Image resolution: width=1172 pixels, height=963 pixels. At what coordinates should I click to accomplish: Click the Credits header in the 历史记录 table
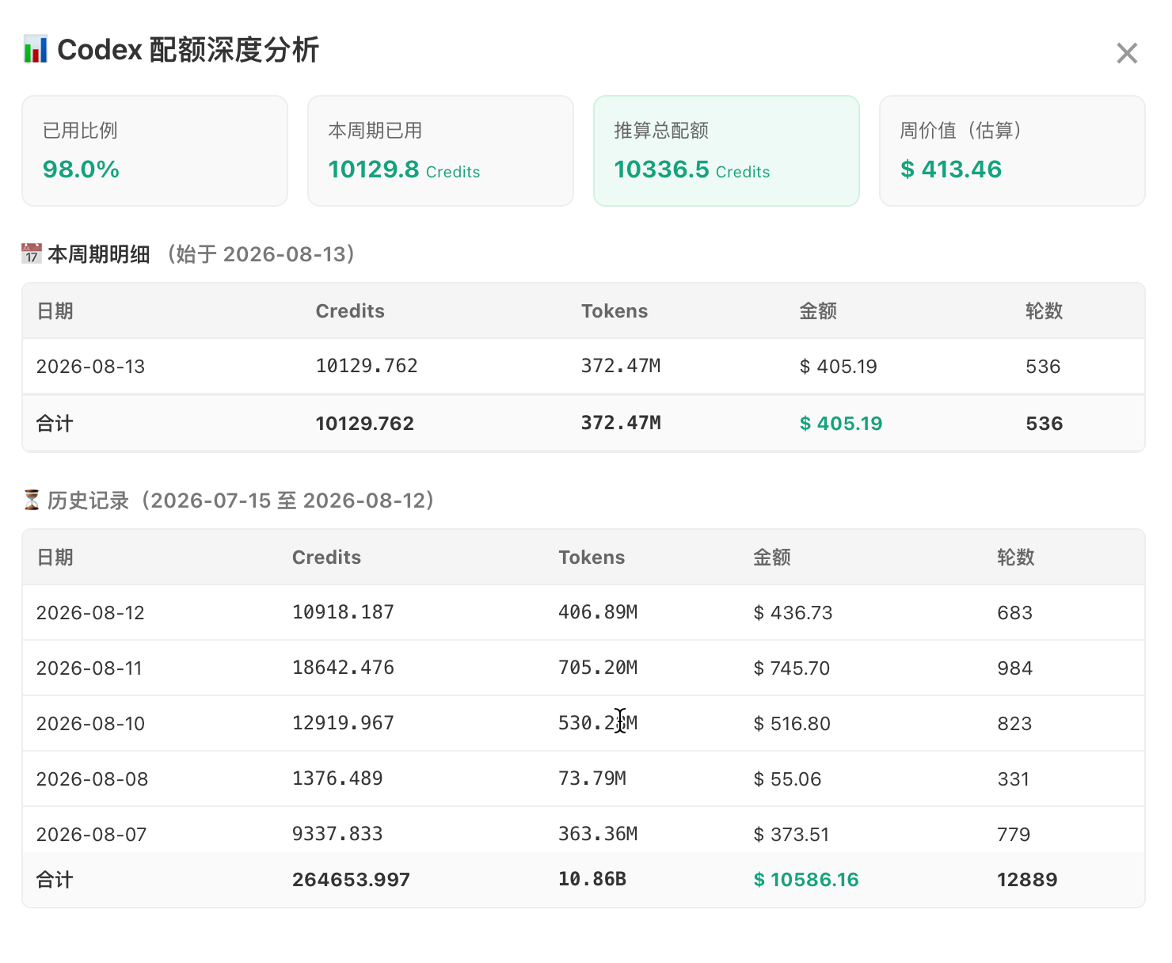tap(326, 558)
